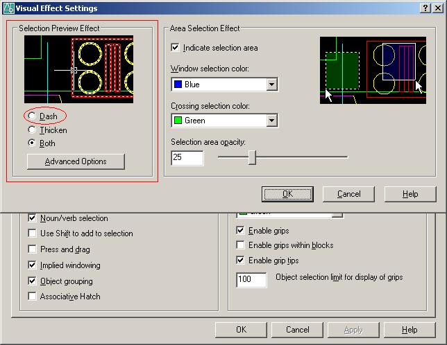
Task: Click the object selection limit field showing 100
Action: tap(251, 280)
